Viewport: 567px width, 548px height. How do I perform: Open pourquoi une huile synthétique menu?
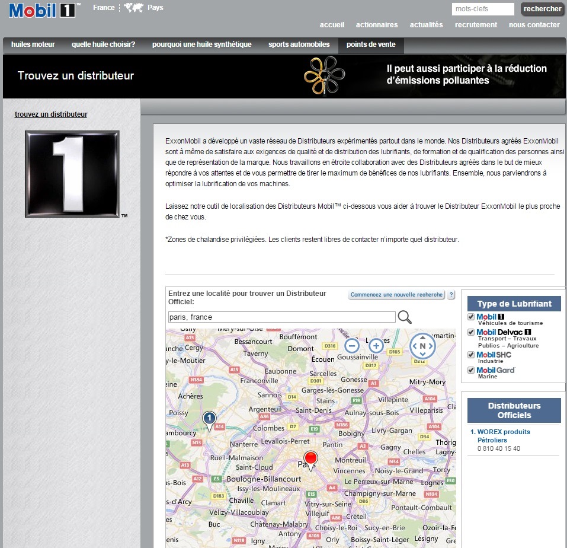click(202, 44)
